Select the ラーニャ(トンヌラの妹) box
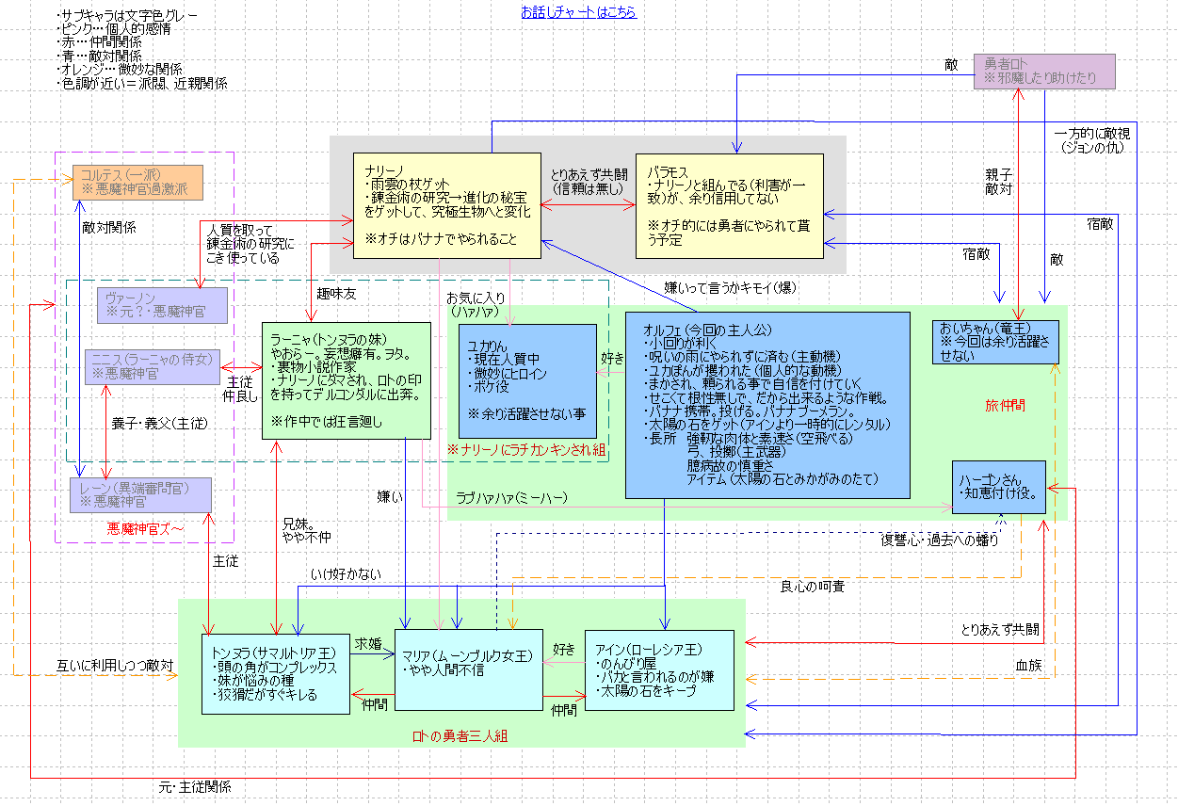 346,380
